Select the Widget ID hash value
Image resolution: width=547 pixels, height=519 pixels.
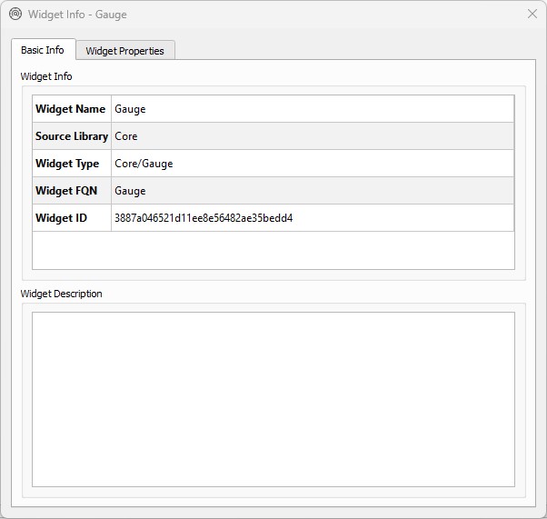pyautogui.click(x=204, y=218)
